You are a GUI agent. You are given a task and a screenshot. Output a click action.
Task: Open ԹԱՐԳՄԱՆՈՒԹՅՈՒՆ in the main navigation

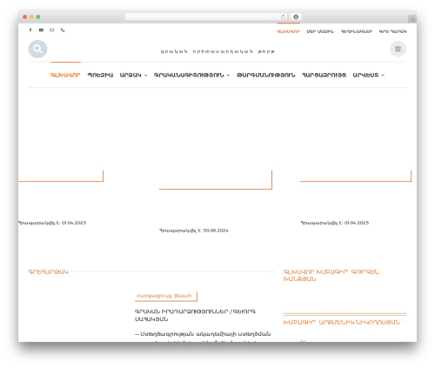pos(266,75)
